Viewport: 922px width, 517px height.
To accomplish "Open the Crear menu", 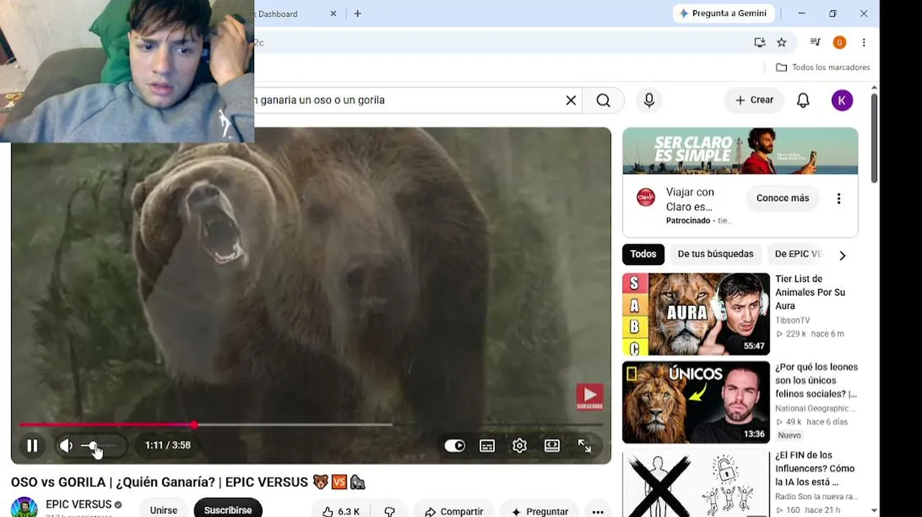I will pyautogui.click(x=754, y=101).
